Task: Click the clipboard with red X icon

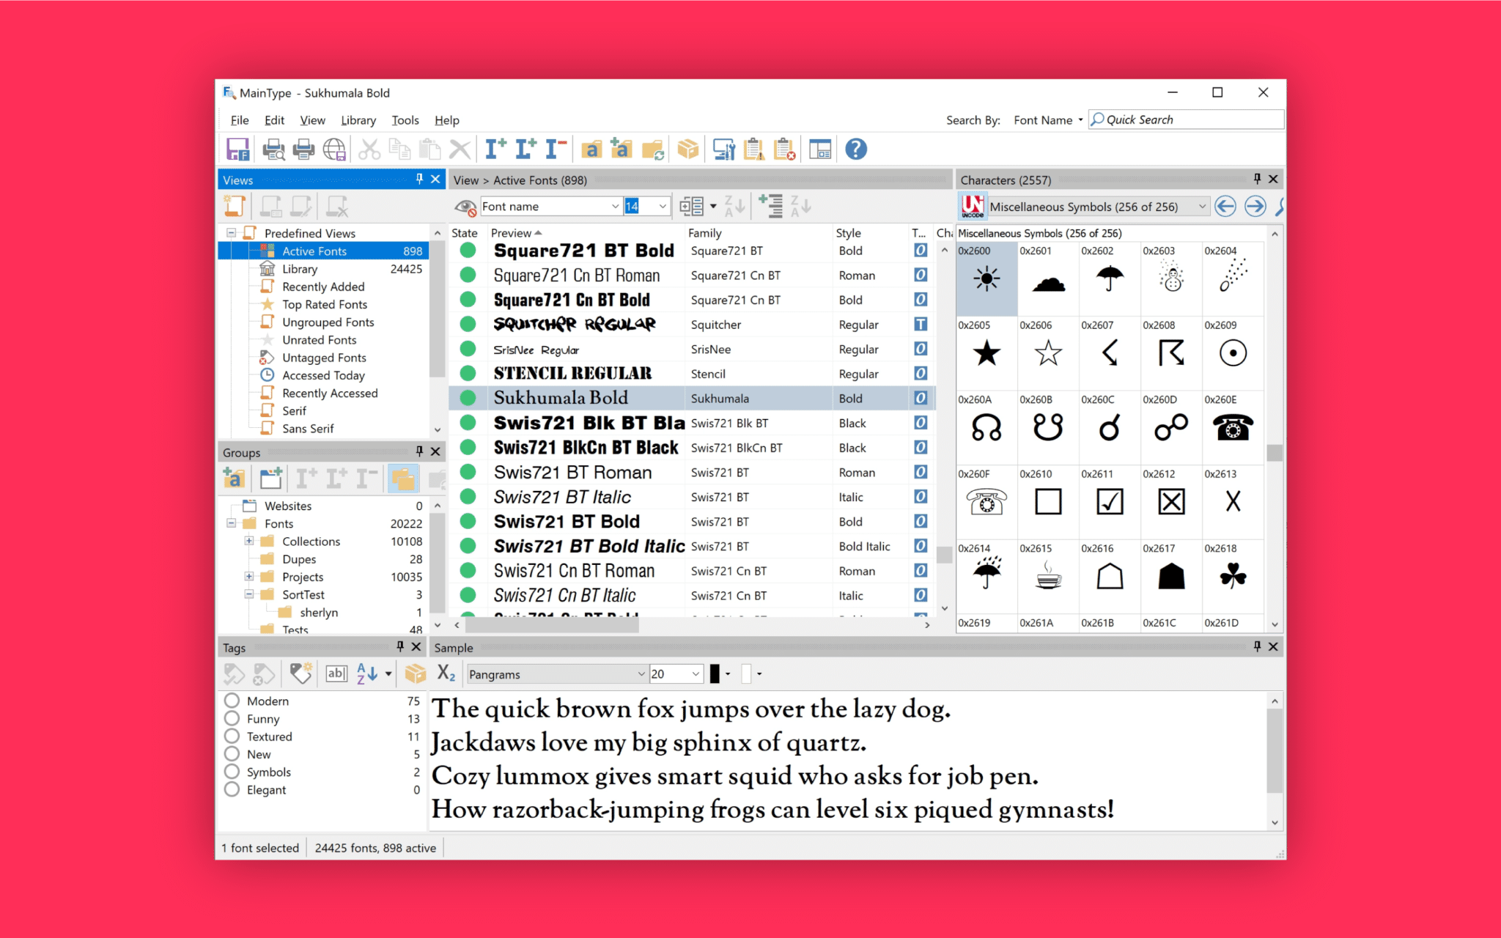Action: [x=784, y=149]
